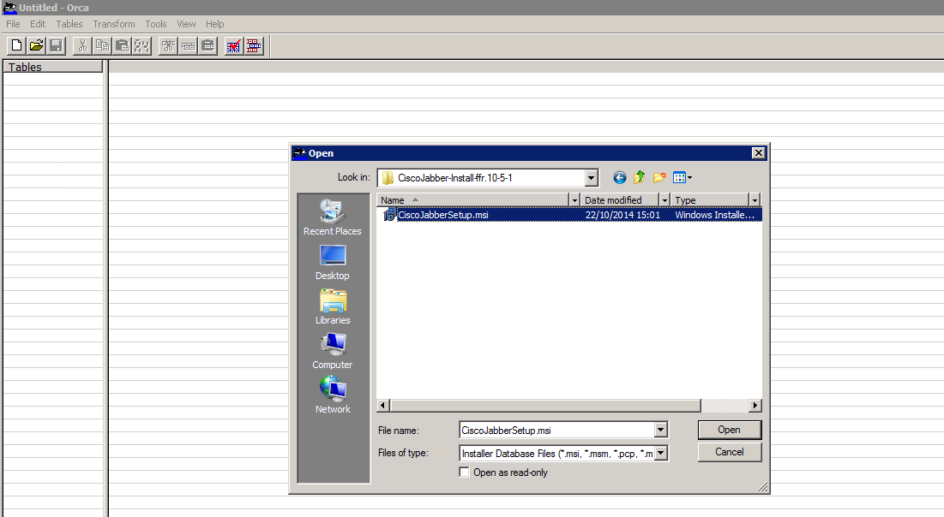Click the Open button in the dialog
The image size is (944, 517).
(729, 430)
